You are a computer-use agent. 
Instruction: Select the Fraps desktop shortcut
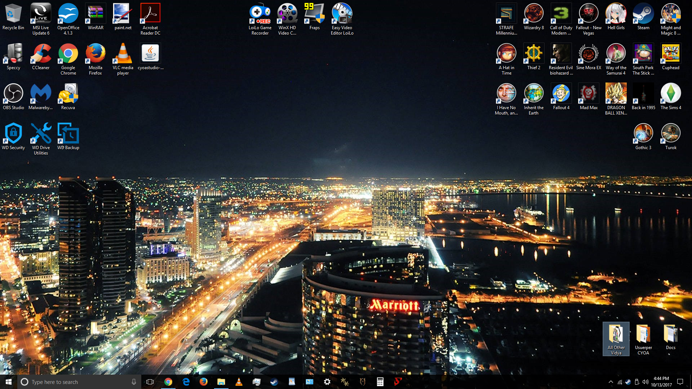point(315,17)
